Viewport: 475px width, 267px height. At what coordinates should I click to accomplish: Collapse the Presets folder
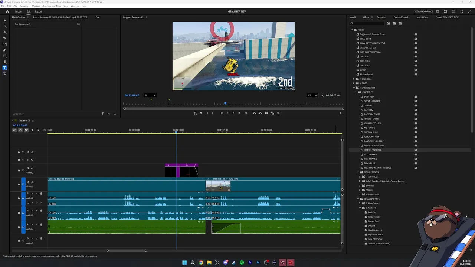pos(351,30)
